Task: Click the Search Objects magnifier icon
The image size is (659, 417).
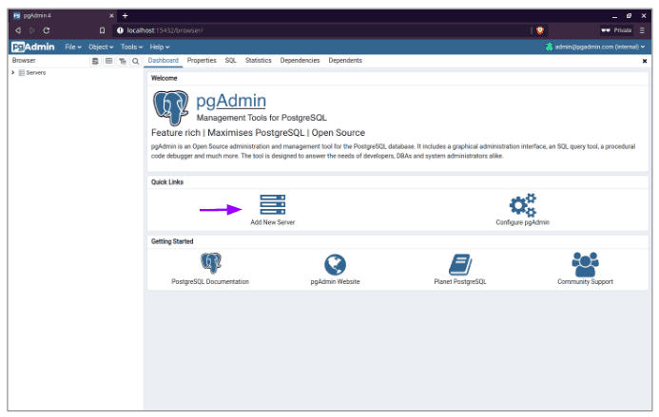Action: point(135,62)
